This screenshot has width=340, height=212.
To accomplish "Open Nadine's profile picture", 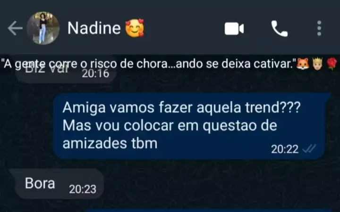I will (43, 28).
